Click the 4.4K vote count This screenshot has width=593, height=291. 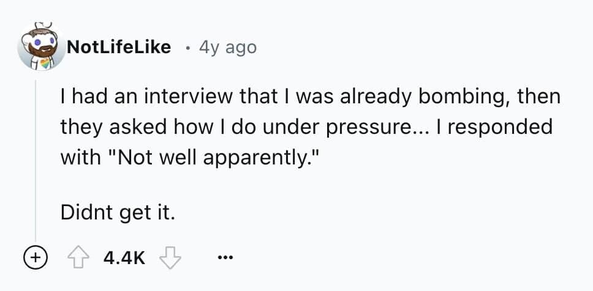tap(124, 257)
